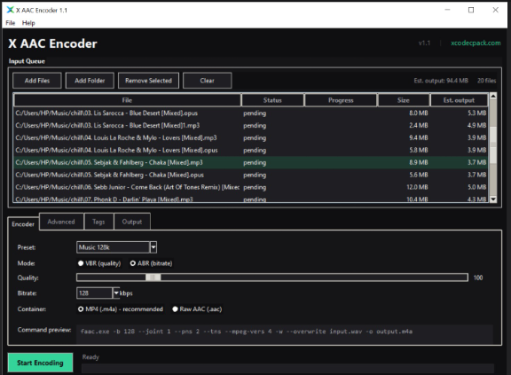The height and width of the screenshot is (375, 511).
Task: Select Phonk D Darlin' Playa row
Action: (250, 199)
